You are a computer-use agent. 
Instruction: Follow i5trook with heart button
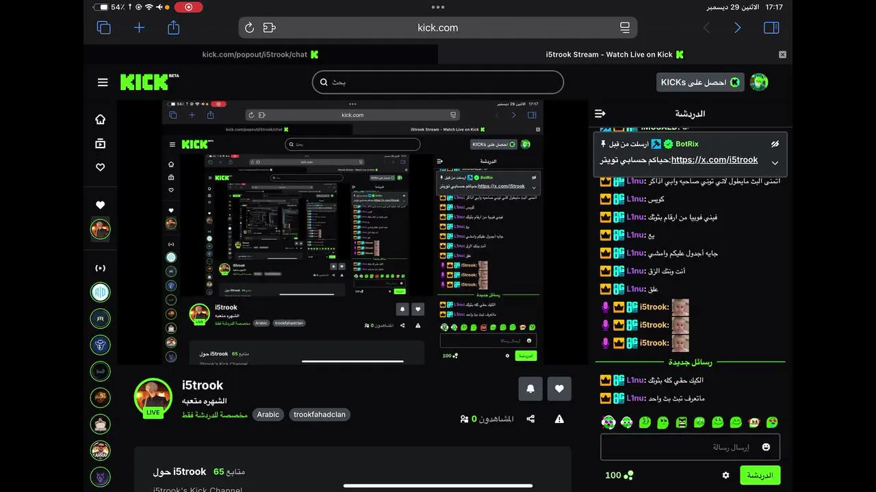[x=559, y=389]
